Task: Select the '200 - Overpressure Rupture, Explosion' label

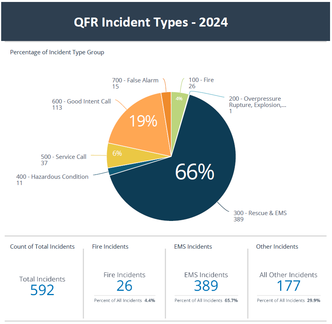Action: 257,102
